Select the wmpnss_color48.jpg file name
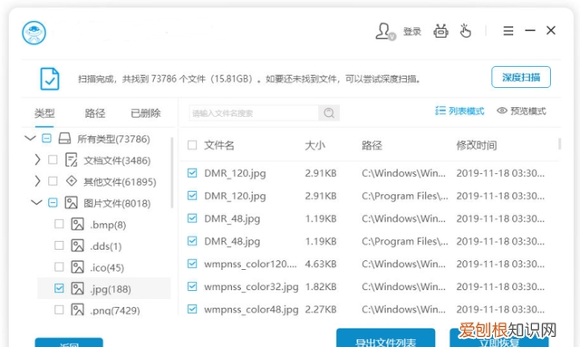 click(x=251, y=309)
